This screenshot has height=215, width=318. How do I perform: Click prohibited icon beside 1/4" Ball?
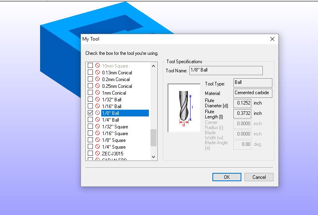click(x=98, y=120)
